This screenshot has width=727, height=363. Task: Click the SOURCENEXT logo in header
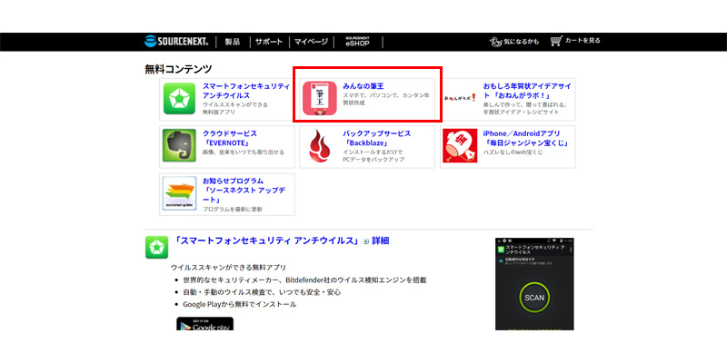click(x=176, y=42)
